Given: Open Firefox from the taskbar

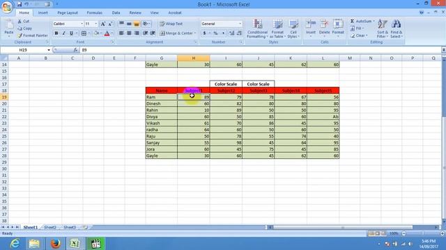Looking at the screenshot, I should tap(55, 244).
